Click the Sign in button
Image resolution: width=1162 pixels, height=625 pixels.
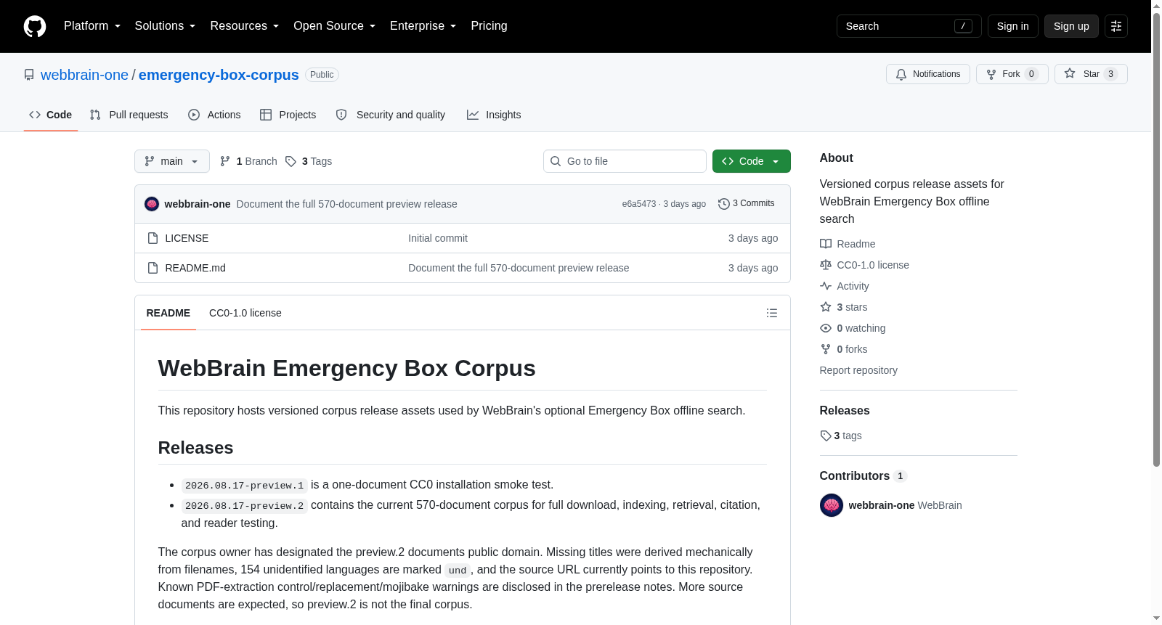point(1013,26)
